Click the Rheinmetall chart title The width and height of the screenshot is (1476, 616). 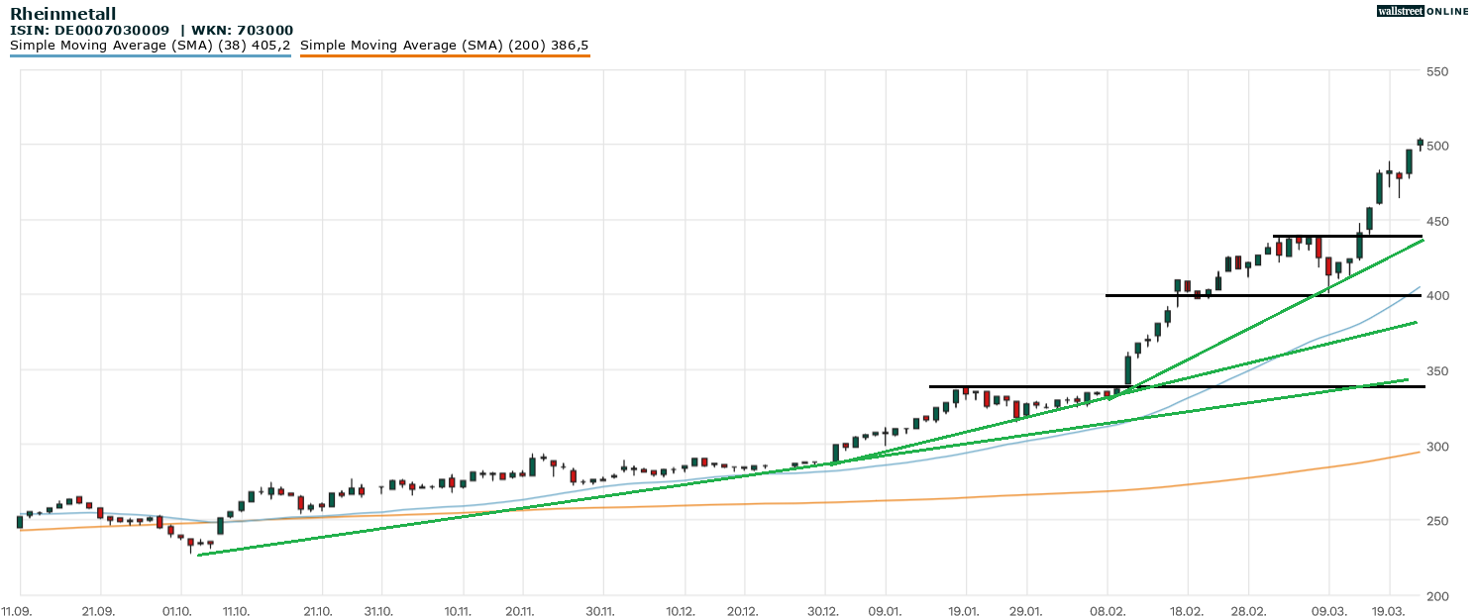point(62,14)
